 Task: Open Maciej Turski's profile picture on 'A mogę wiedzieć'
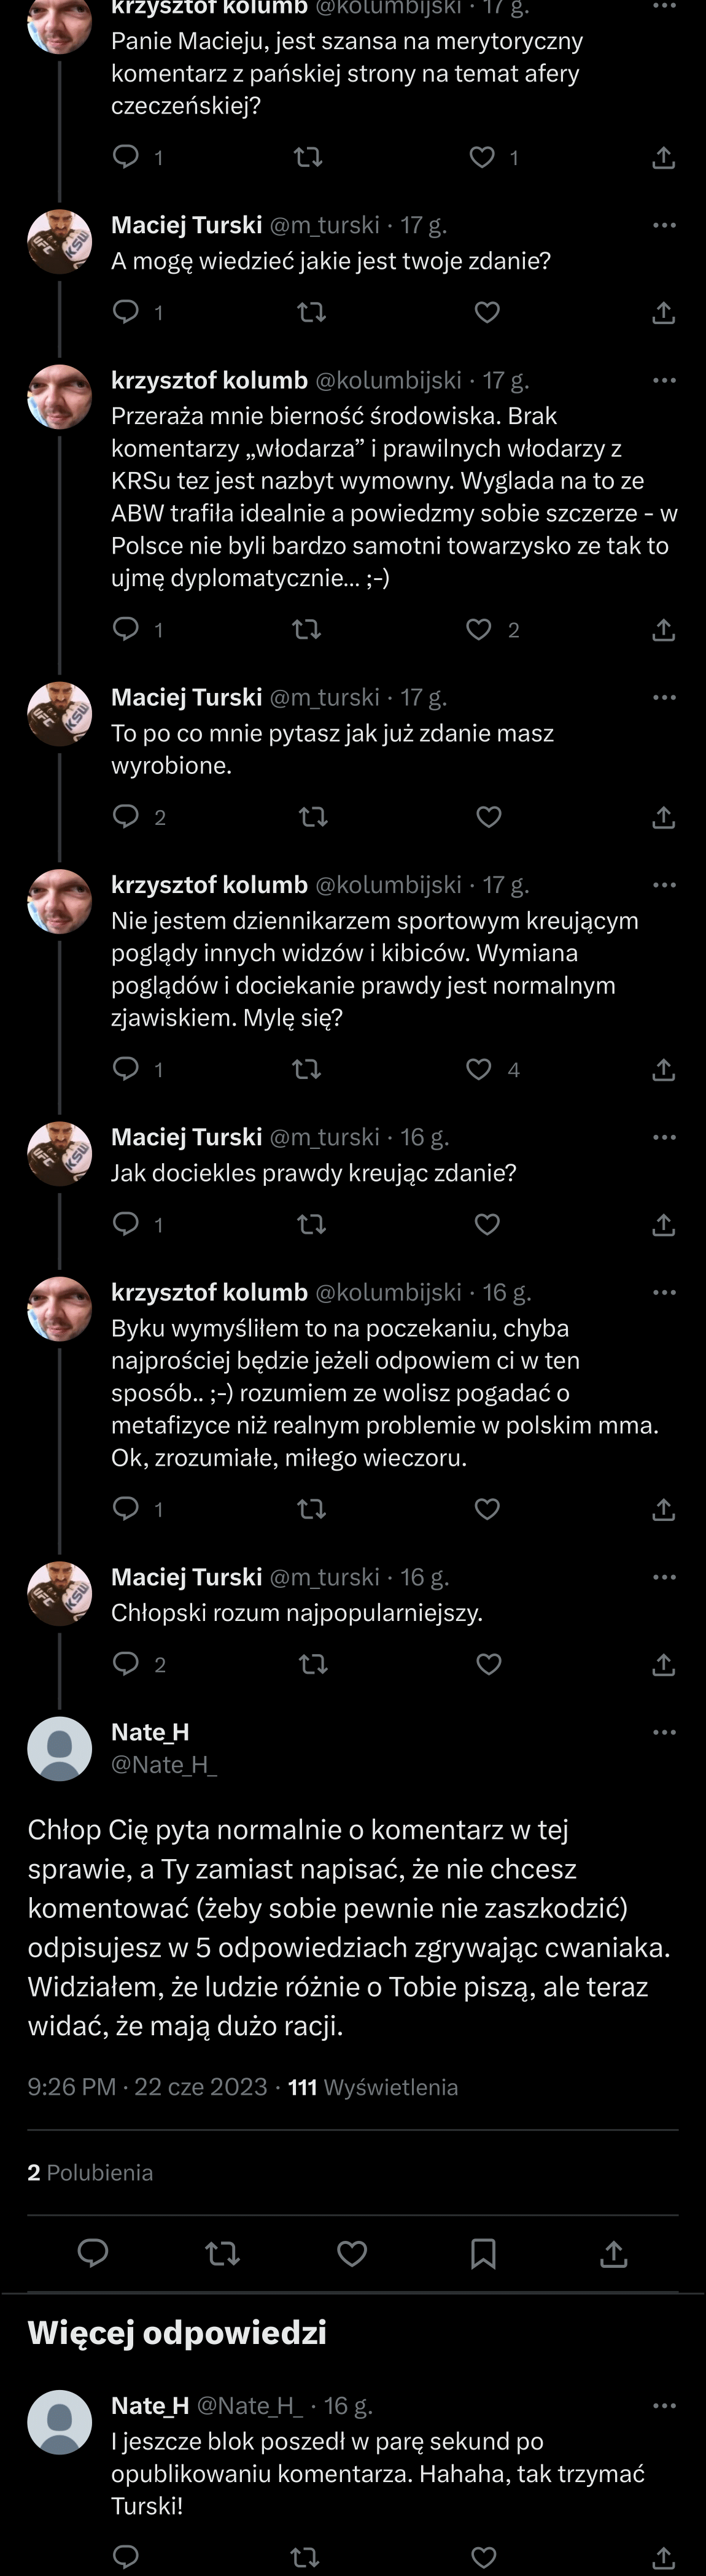click(60, 242)
